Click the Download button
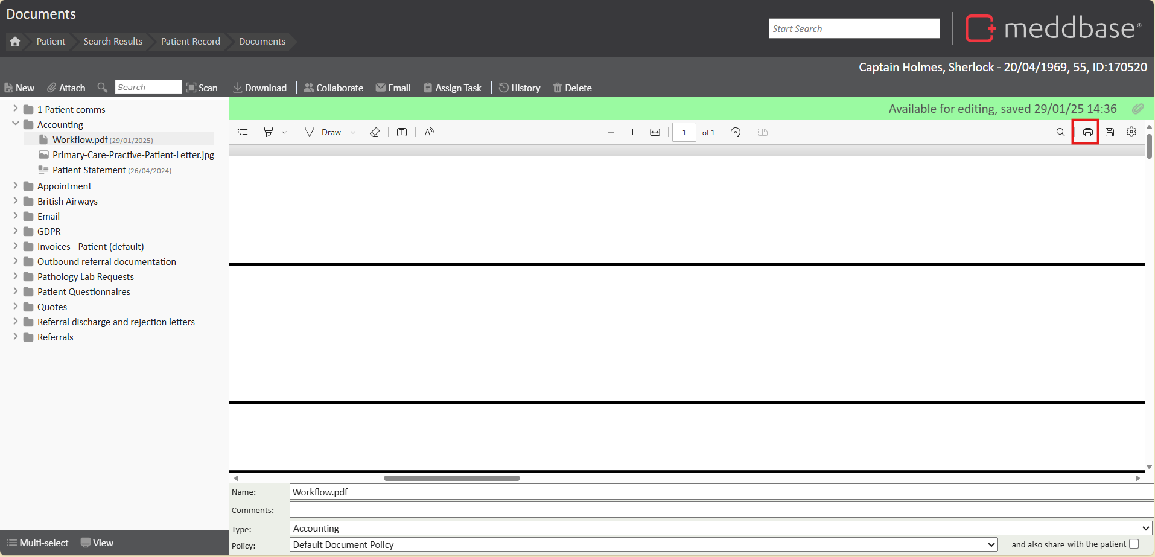The height and width of the screenshot is (557, 1155). point(260,88)
